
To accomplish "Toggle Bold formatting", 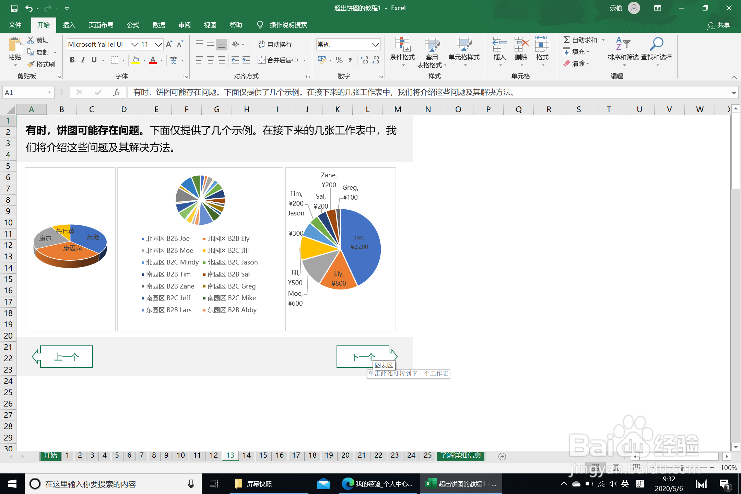I will click(x=72, y=60).
